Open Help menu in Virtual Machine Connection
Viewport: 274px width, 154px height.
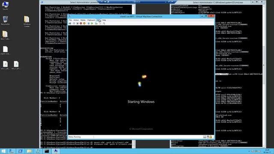(x=104, y=20)
